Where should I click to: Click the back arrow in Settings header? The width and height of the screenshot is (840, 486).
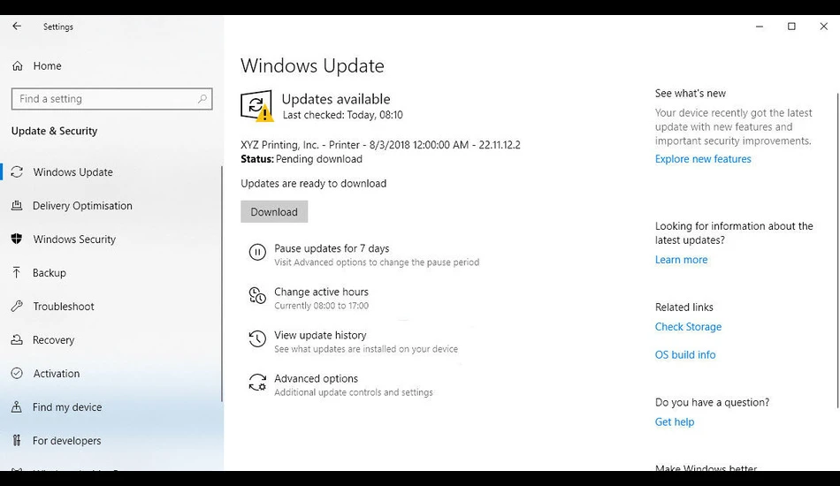[x=17, y=27]
